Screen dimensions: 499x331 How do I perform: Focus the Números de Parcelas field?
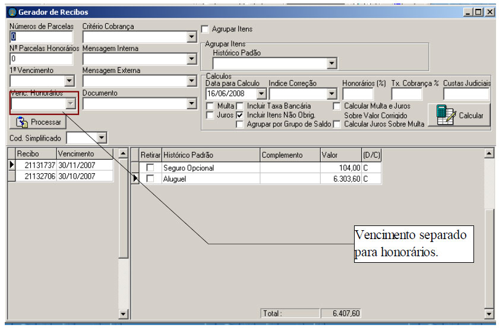click(41, 37)
